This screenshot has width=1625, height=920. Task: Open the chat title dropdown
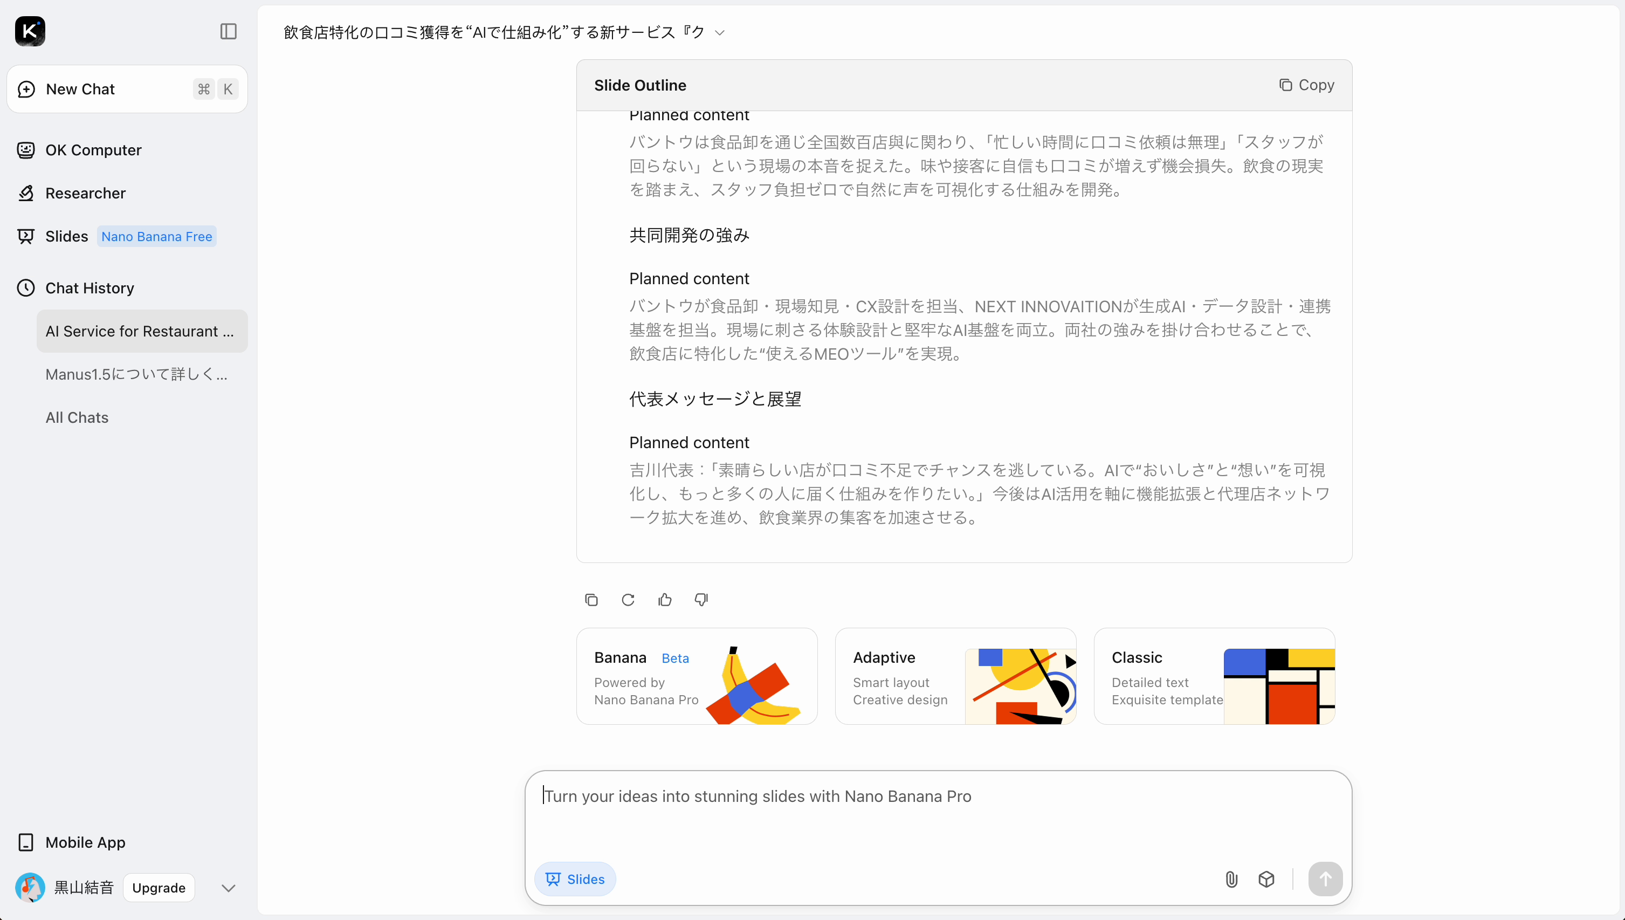[x=719, y=33]
